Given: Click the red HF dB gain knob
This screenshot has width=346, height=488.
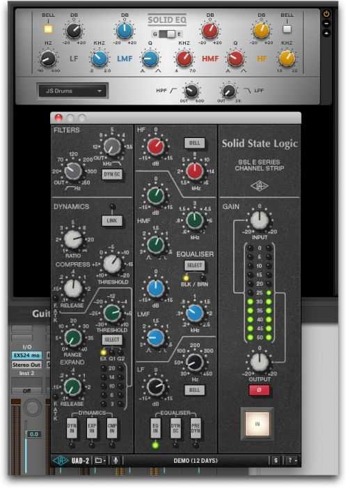Looking at the screenshot, I should point(155,146).
